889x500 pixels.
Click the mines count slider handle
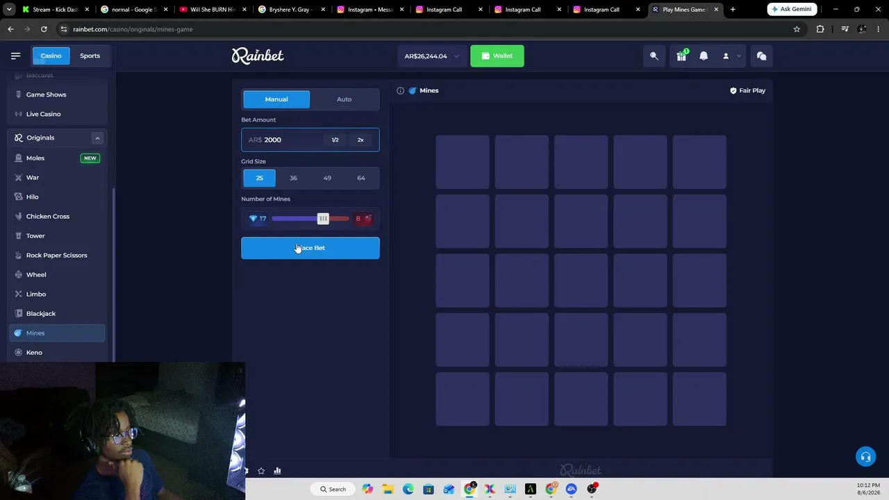[x=323, y=219]
